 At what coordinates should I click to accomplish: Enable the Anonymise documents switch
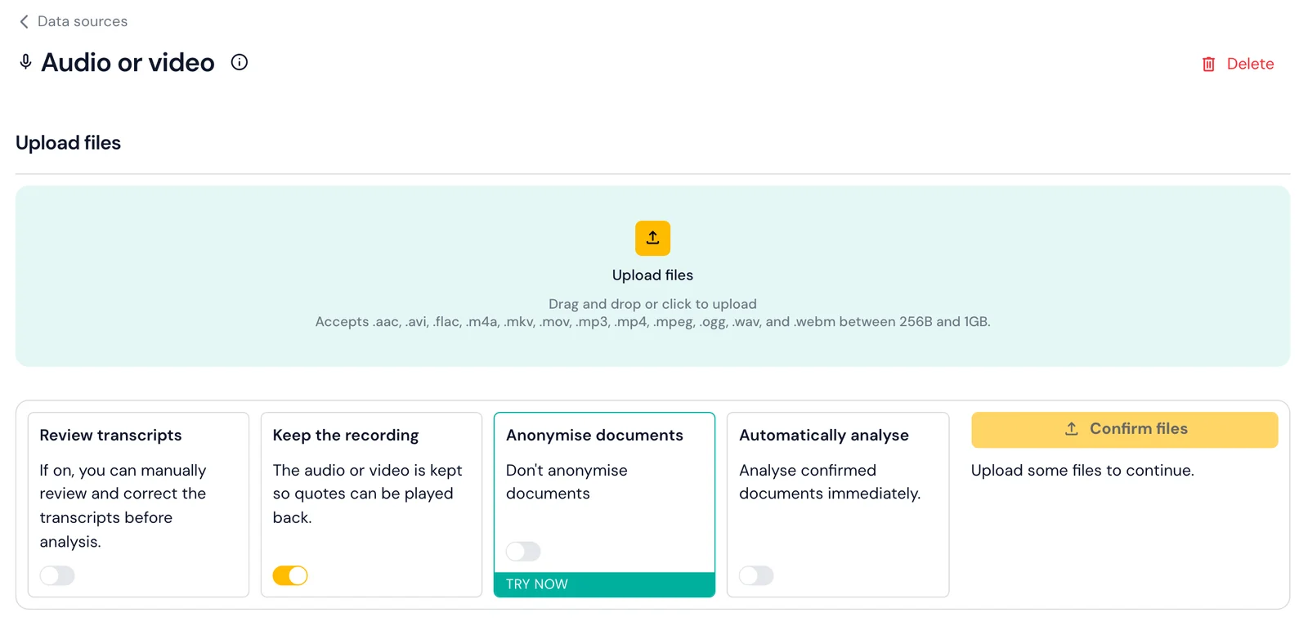click(523, 552)
